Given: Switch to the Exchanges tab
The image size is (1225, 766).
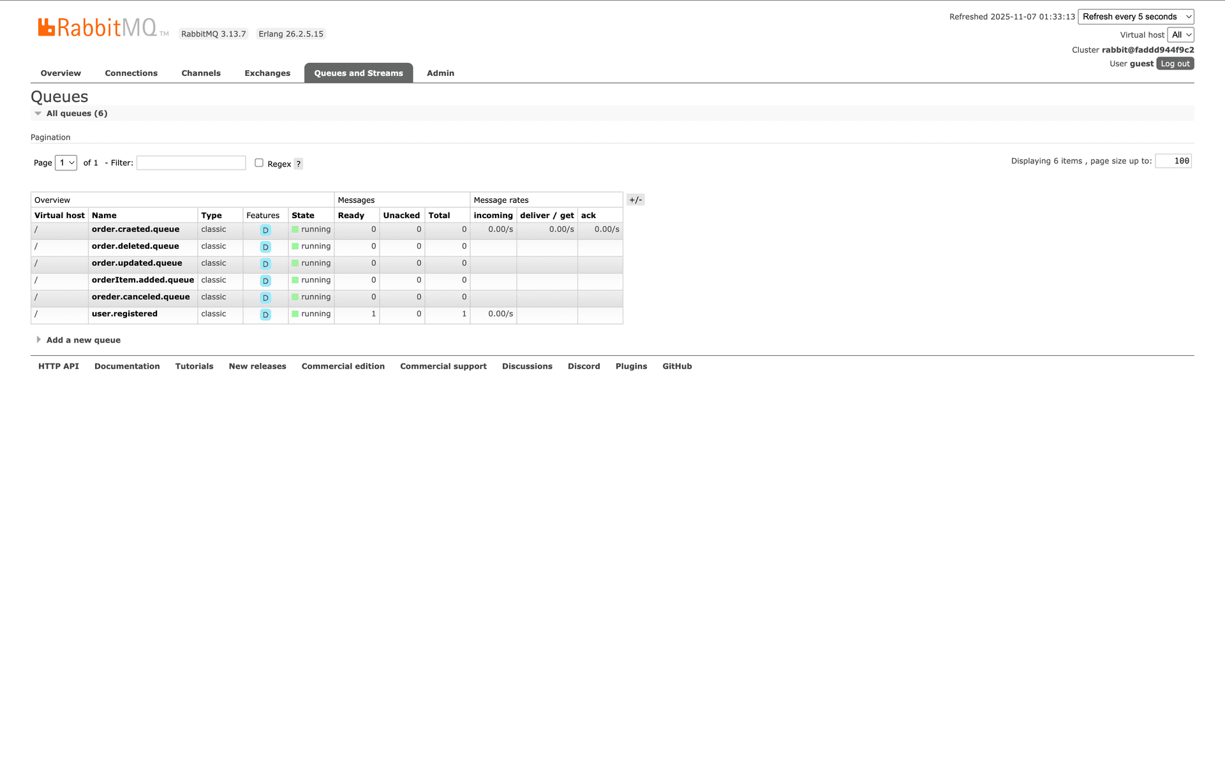Looking at the screenshot, I should tap(267, 73).
